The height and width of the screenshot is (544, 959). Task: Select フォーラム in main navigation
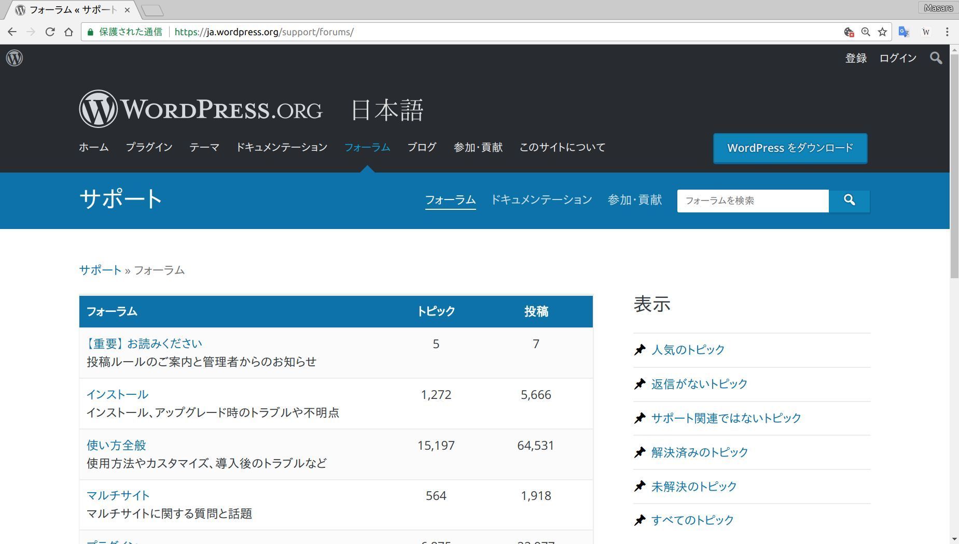click(367, 148)
